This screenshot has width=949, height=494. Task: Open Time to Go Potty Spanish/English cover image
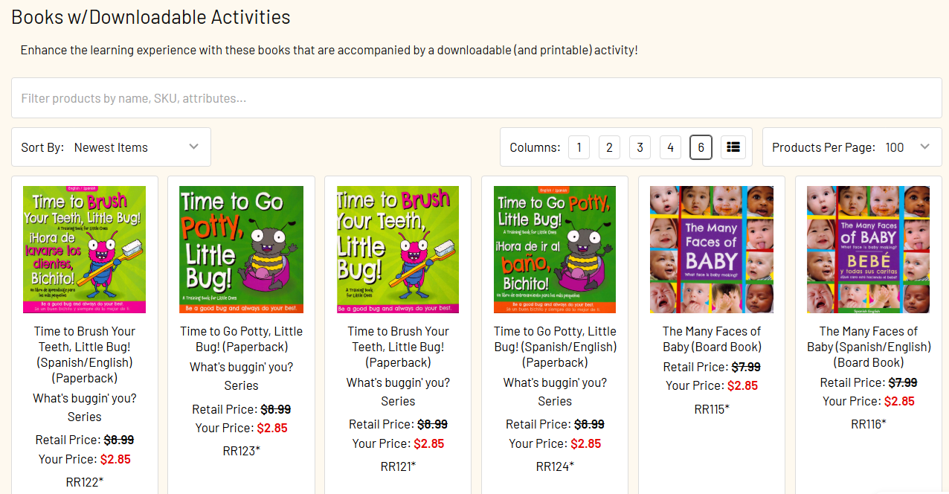[555, 249]
